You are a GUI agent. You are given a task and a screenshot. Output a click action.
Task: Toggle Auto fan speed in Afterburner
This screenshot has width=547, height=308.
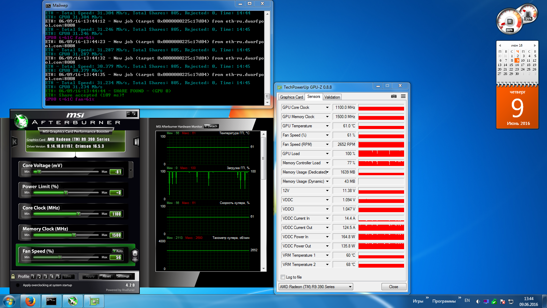tap(118, 251)
